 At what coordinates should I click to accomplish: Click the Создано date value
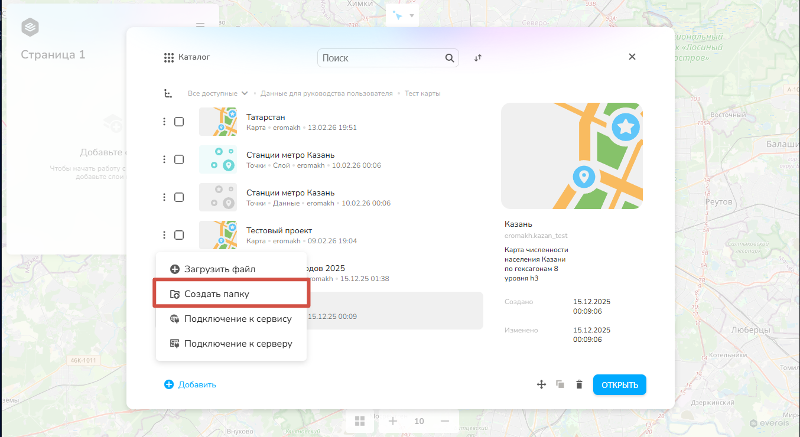591,306
